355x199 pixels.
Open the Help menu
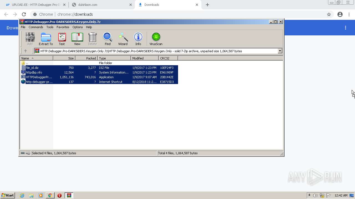89,27
